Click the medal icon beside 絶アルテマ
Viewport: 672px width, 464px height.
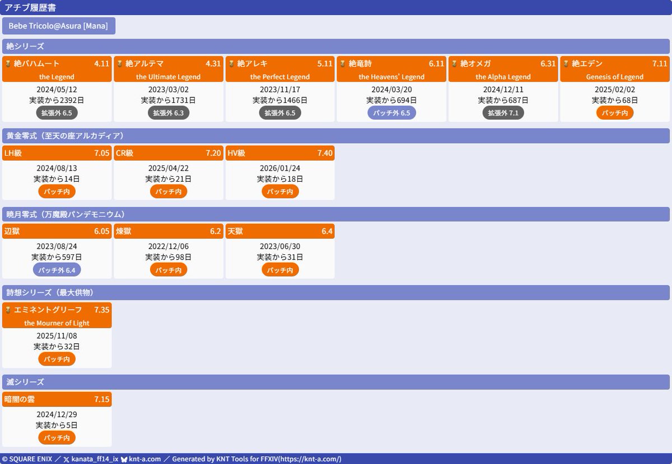[x=120, y=64]
